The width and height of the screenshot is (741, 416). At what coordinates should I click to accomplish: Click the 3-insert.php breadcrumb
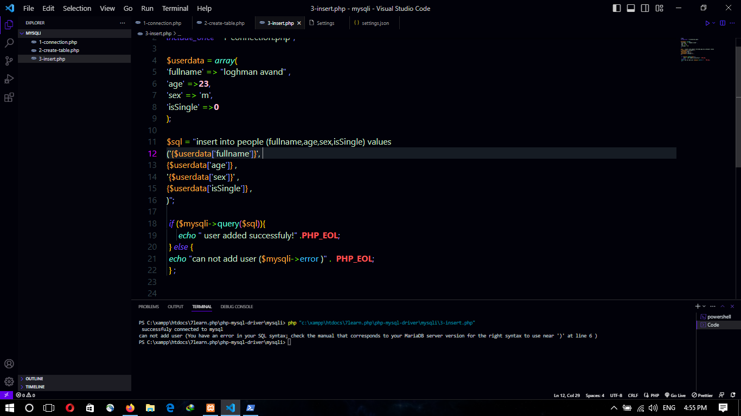point(158,33)
